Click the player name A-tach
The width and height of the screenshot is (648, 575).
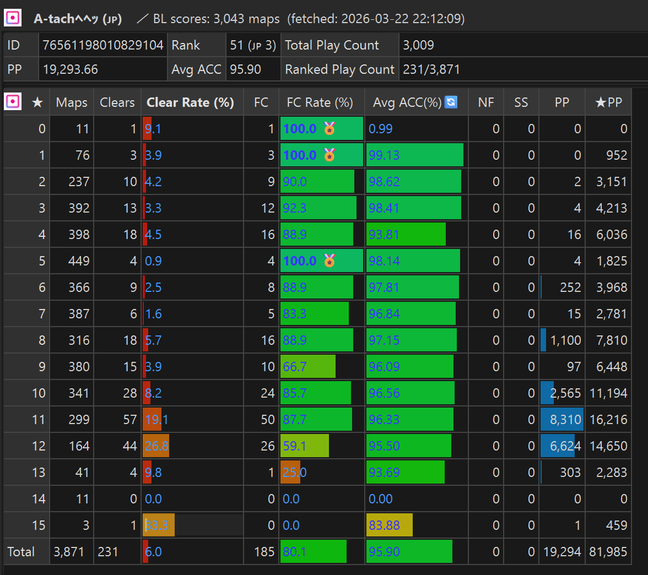click(78, 19)
